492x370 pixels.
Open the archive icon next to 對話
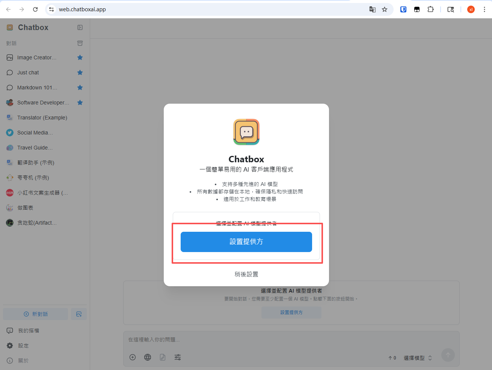coord(80,43)
